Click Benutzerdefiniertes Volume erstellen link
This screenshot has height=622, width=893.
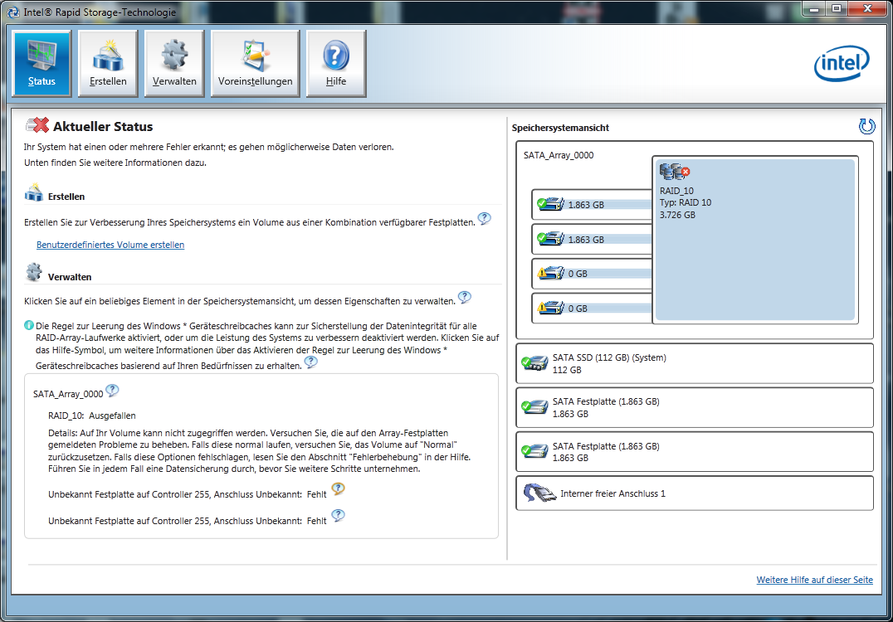[x=110, y=245]
